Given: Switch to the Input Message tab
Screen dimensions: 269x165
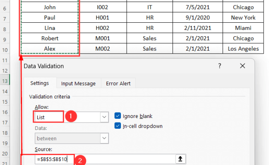Looking at the screenshot, I should tap(78, 83).
